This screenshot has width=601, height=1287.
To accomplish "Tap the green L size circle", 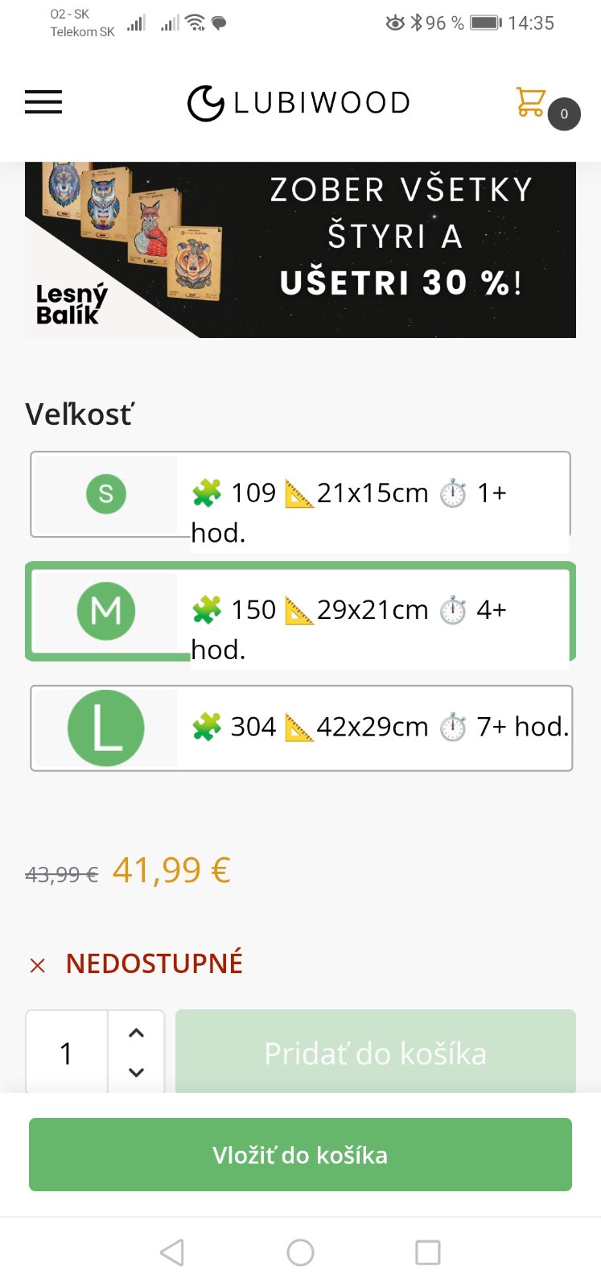I will 106,728.
